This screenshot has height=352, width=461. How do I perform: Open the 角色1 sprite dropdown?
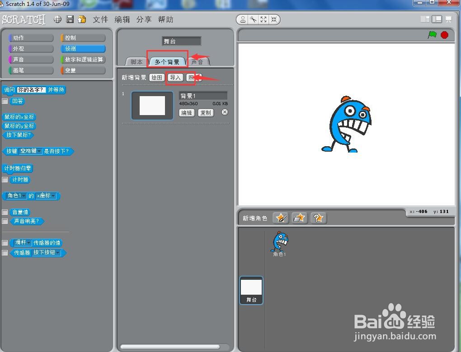pos(16,195)
